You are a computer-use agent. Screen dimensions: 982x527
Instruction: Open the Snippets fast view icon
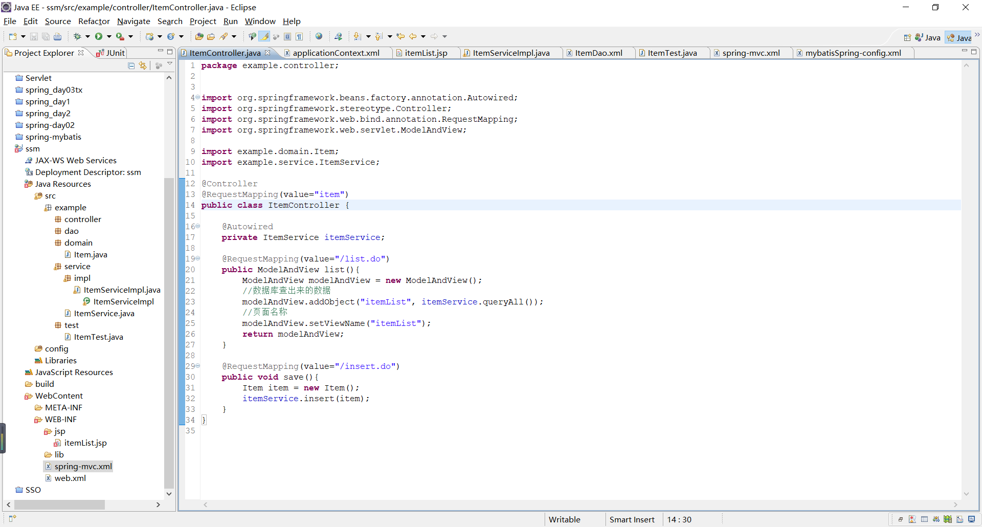(x=960, y=519)
